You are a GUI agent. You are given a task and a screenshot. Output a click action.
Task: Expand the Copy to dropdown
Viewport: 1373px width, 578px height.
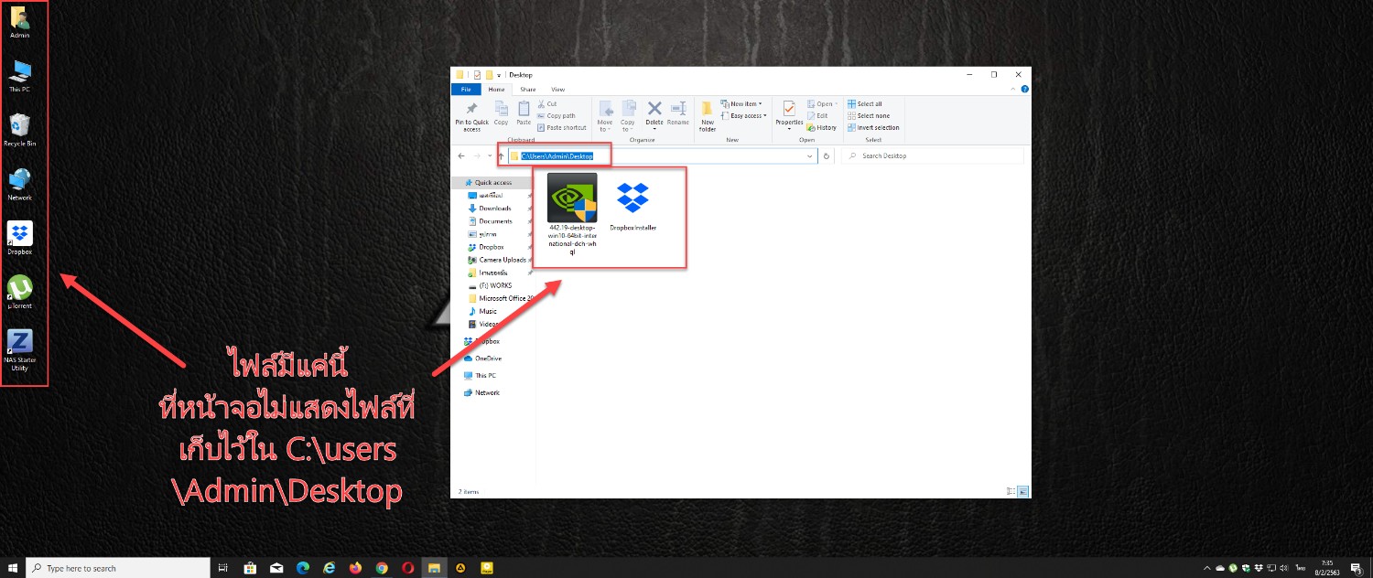click(x=628, y=125)
